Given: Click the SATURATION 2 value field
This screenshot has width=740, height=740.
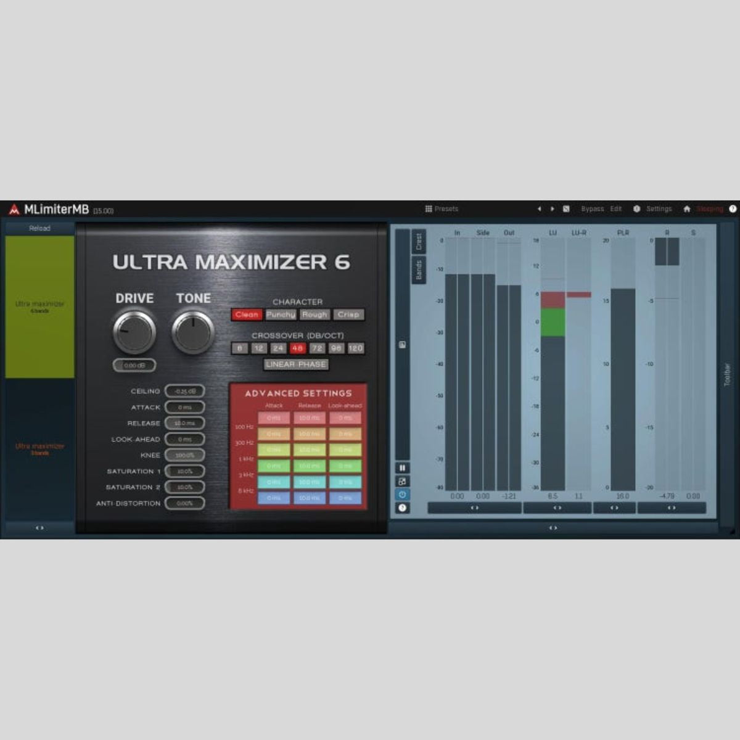Looking at the screenshot, I should pyautogui.click(x=184, y=487).
